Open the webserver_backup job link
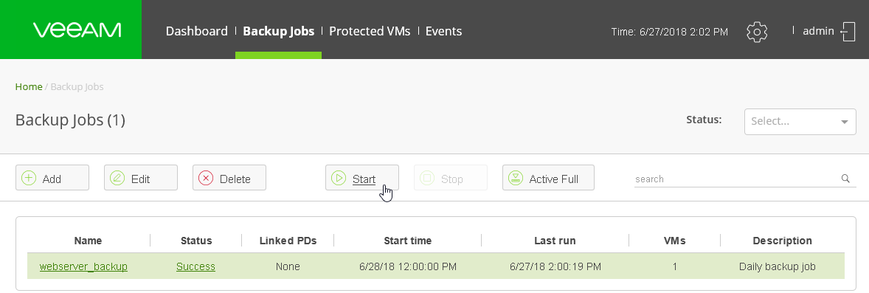Screen dimensions: 869x293 coord(83,267)
